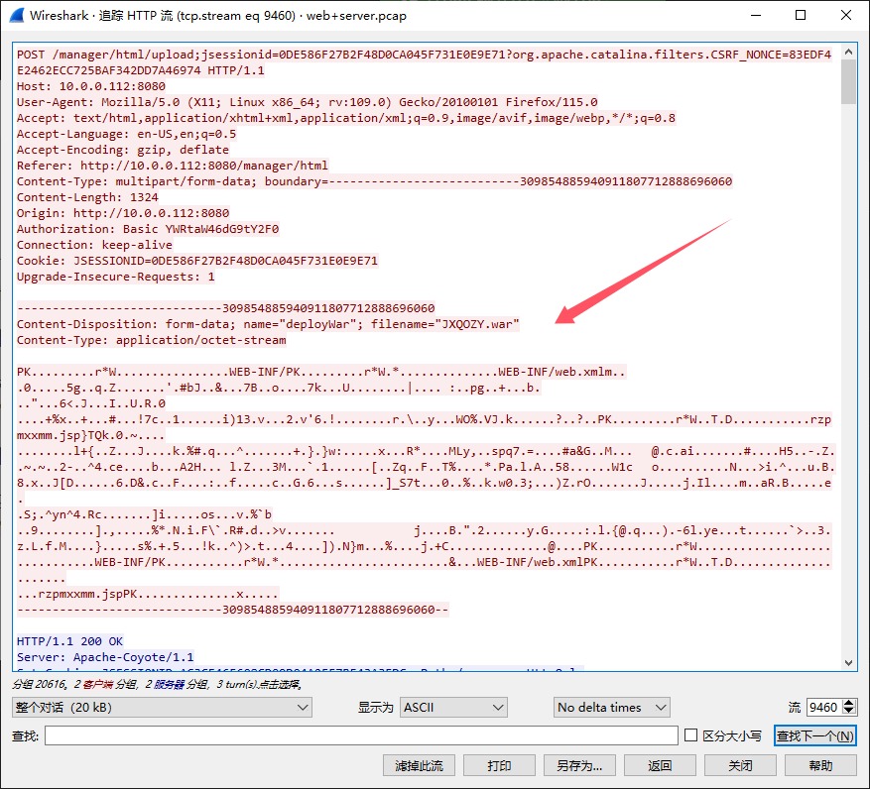Screen dimensions: 870x789
Task: Click the Wireshark shark fin title icon
Action: point(16,16)
